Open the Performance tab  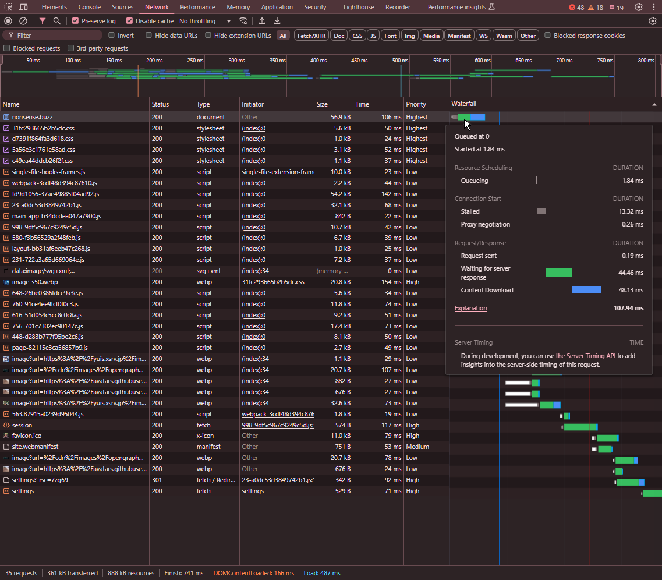(x=197, y=7)
